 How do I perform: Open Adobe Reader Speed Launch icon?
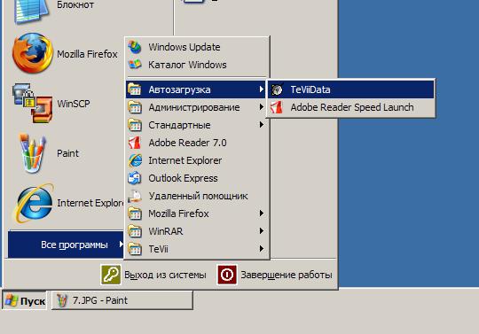coord(277,107)
